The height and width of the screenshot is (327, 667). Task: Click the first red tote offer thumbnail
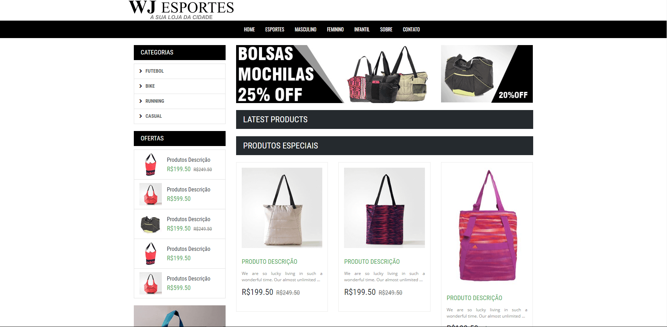click(151, 165)
